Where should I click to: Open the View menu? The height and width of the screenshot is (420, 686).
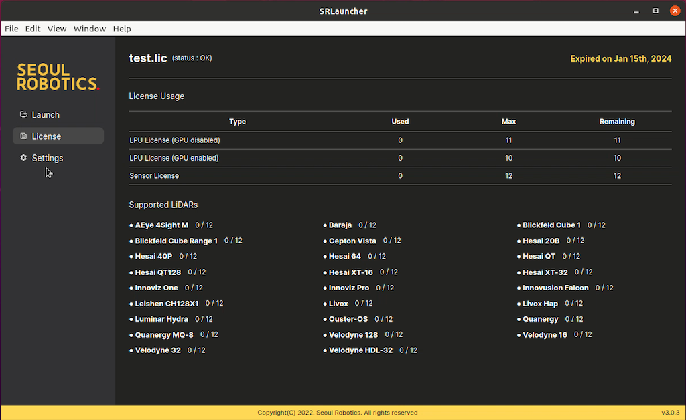(x=57, y=29)
